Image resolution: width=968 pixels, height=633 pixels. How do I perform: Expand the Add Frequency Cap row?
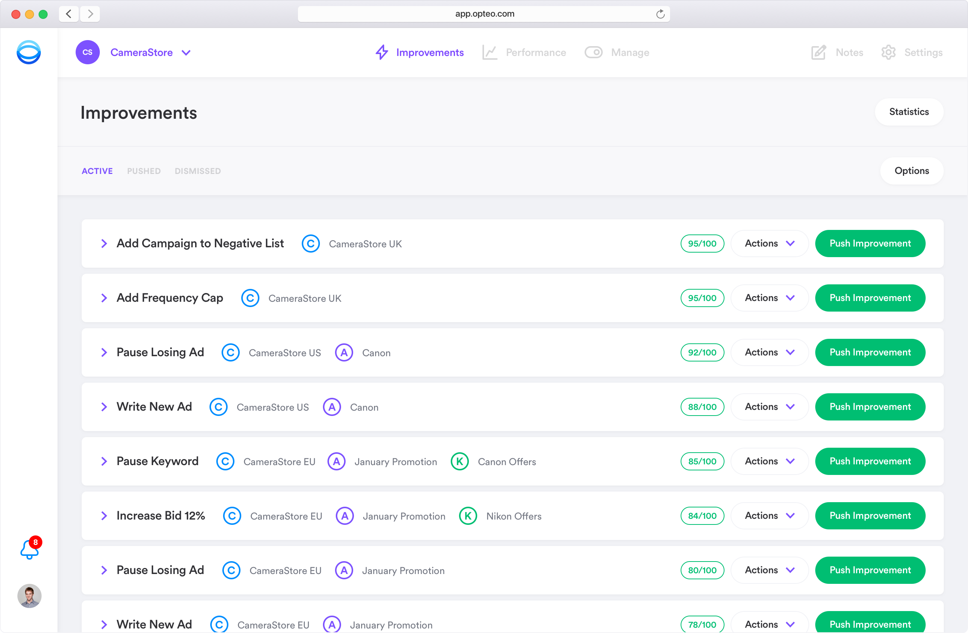pos(104,298)
